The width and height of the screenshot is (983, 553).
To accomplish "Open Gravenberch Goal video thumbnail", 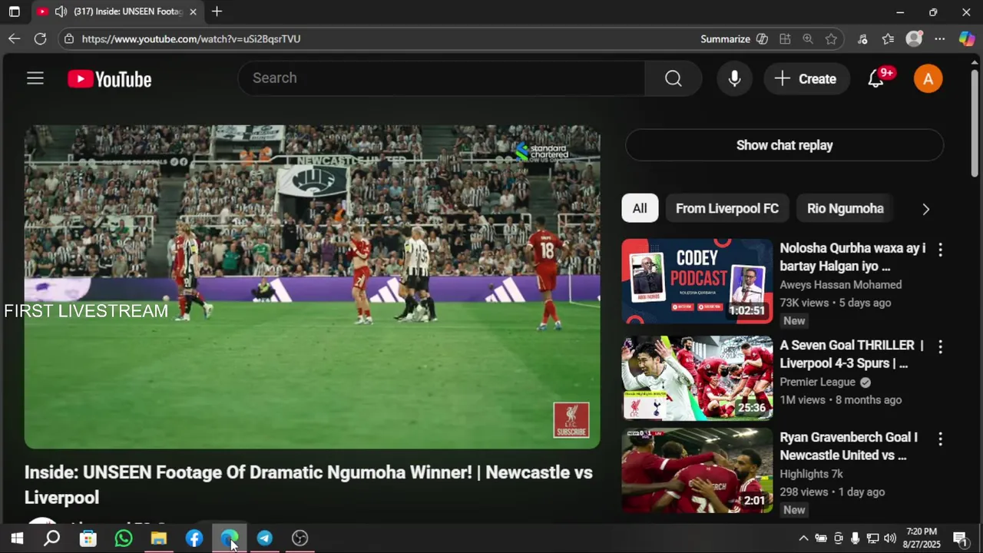I will (x=697, y=470).
